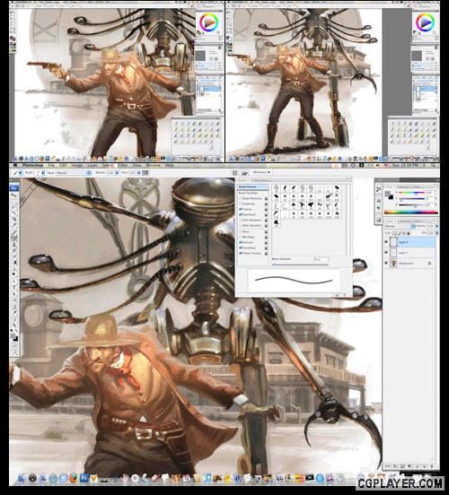Enable the Color Dynamics checkbox
Screen dimensions: 449x495
tap(241, 220)
